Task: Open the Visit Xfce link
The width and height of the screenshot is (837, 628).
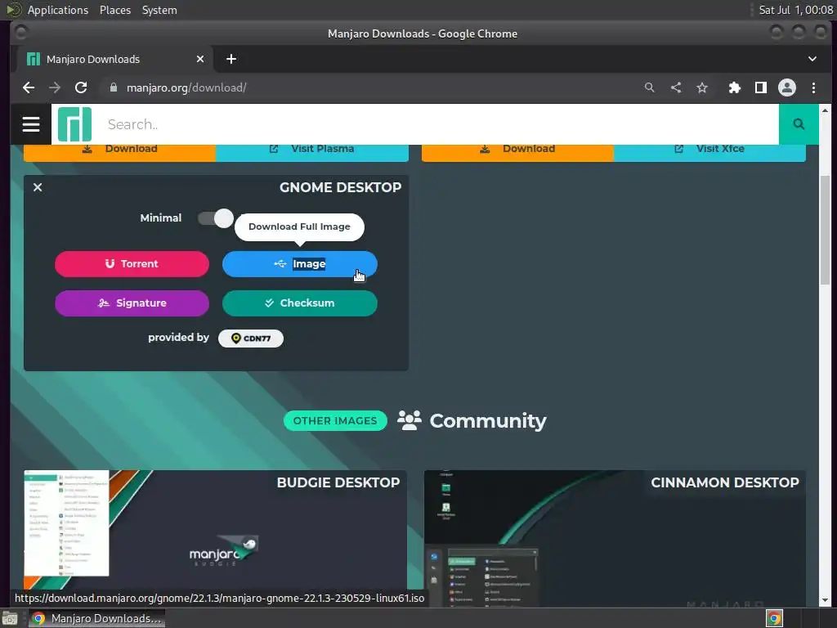Action: [x=710, y=151]
